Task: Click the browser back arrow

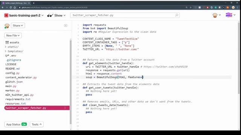Action: click(x=3, y=7)
